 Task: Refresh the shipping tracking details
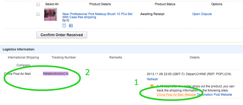pos(152,79)
